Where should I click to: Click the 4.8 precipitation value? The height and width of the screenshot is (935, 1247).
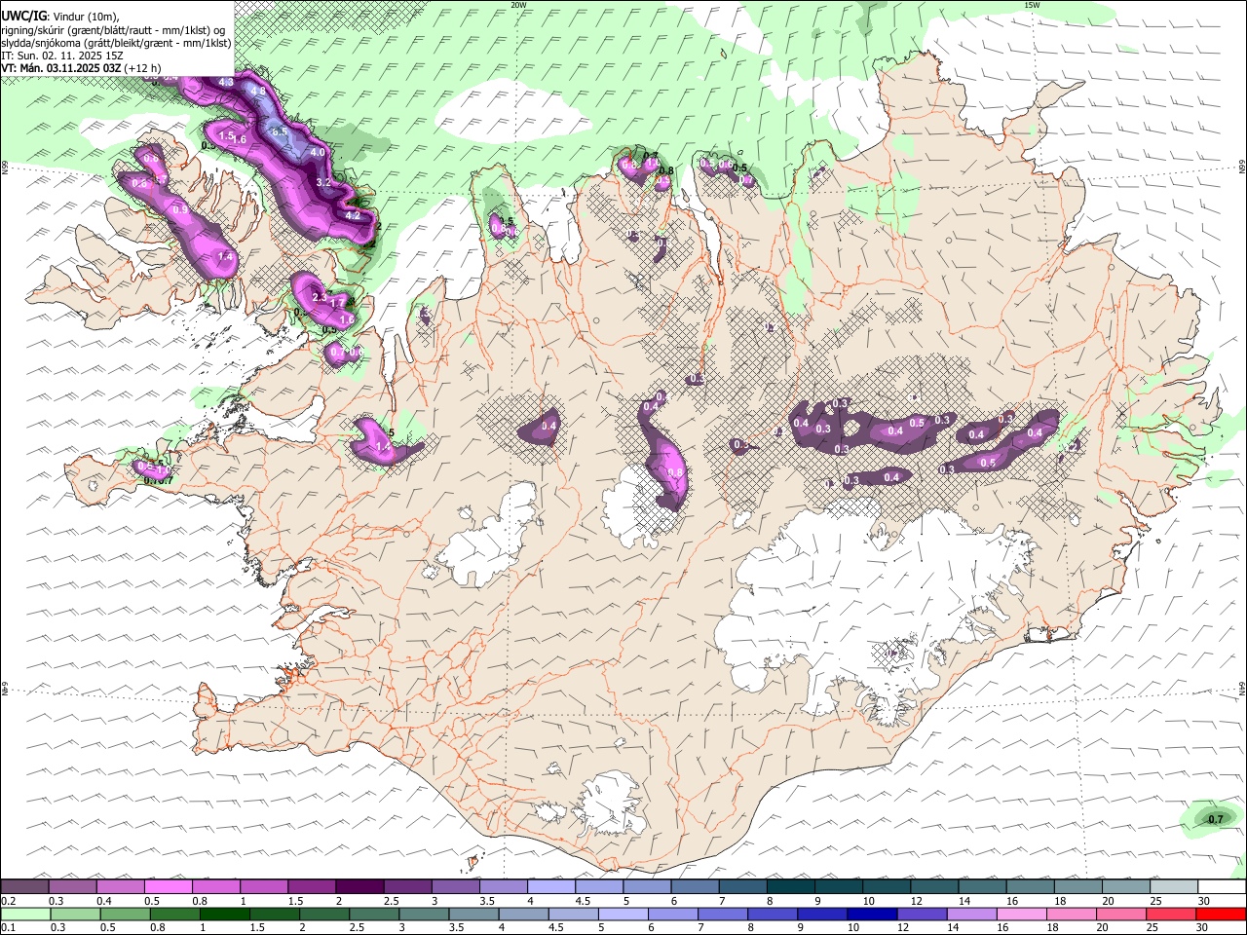click(258, 92)
